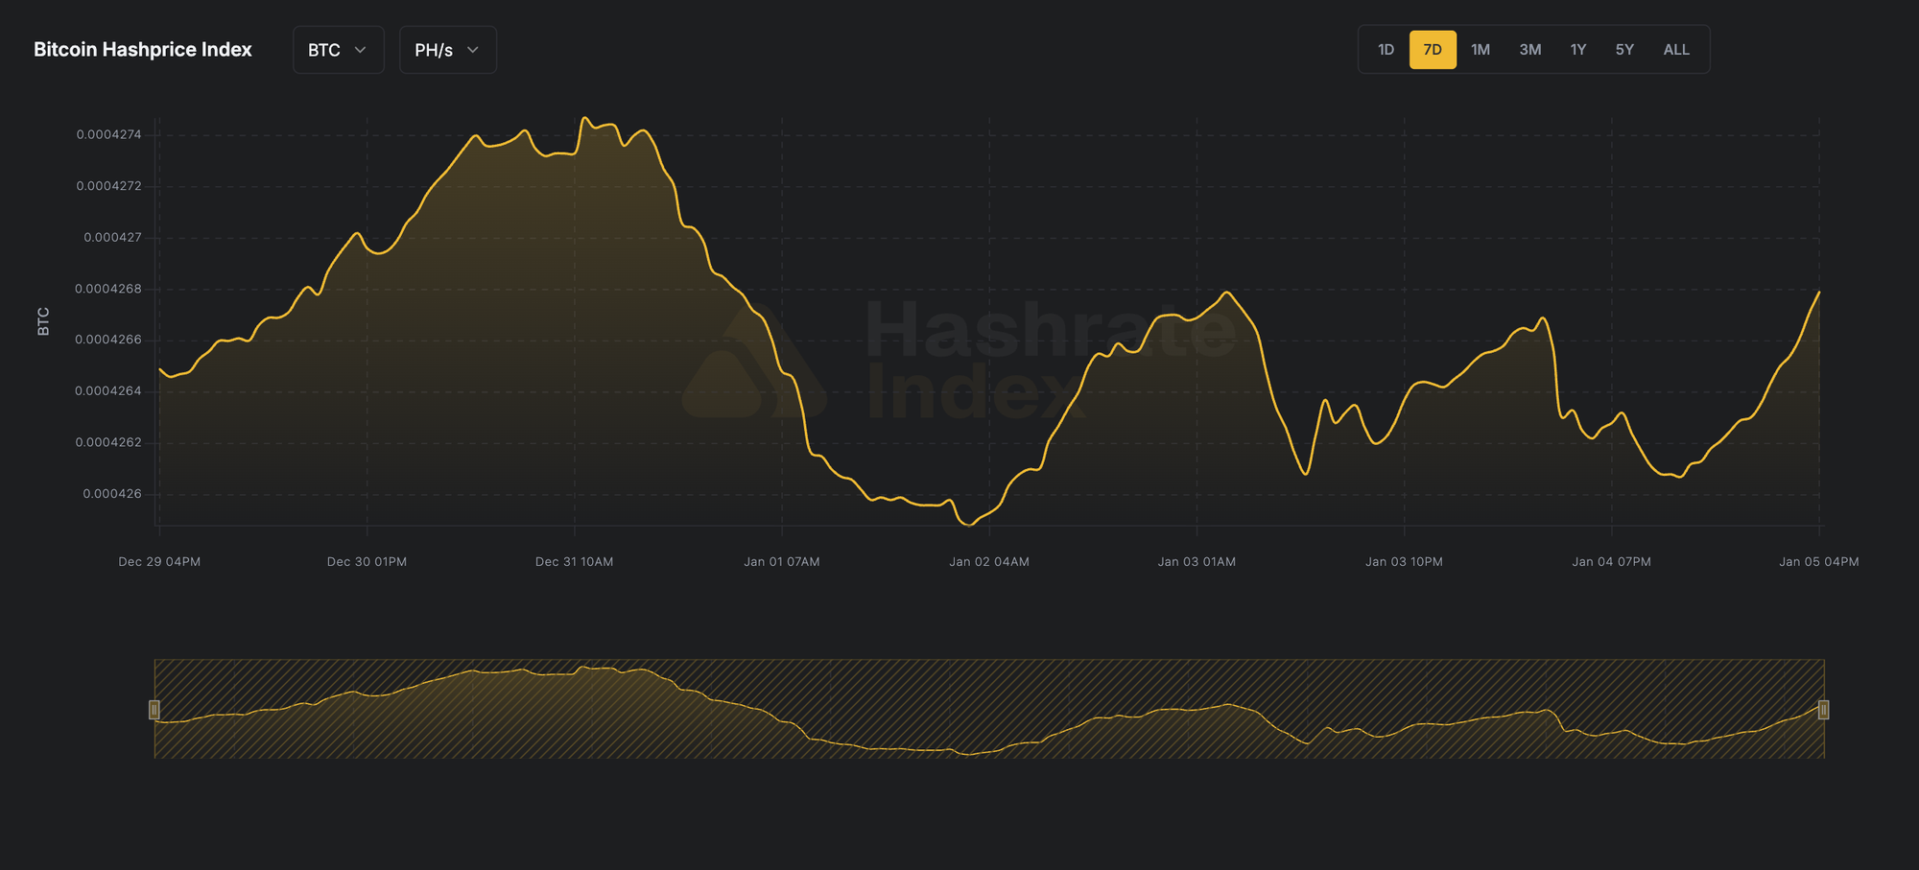This screenshot has height=870, width=1919.
Task: Select the 7D time range
Action: (x=1433, y=49)
